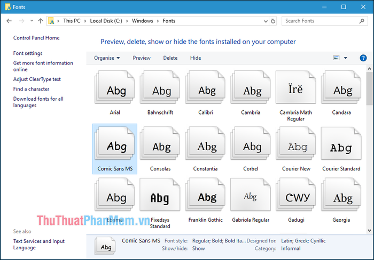Click the Fonts address bar folder icon

[51, 21]
